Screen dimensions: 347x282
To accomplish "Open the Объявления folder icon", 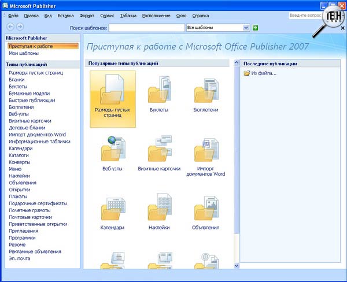I will pos(206,208).
